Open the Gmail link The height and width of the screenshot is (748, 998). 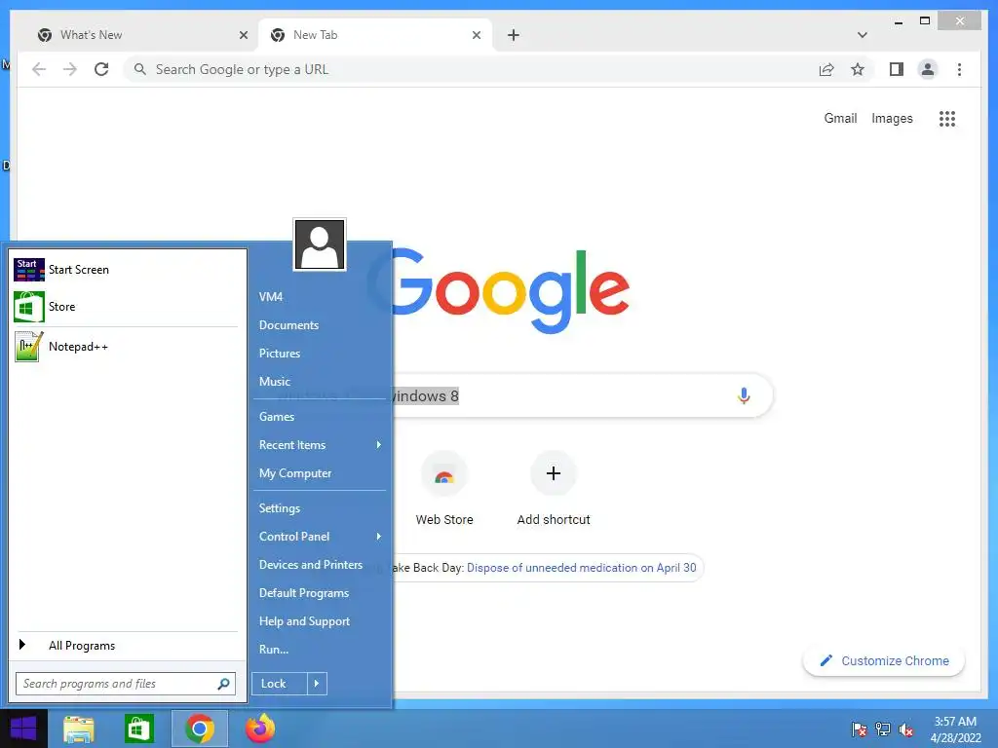pos(840,118)
